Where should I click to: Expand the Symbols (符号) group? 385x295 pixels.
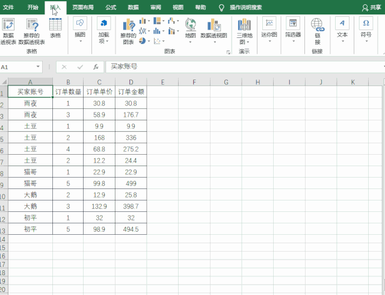coord(366,31)
